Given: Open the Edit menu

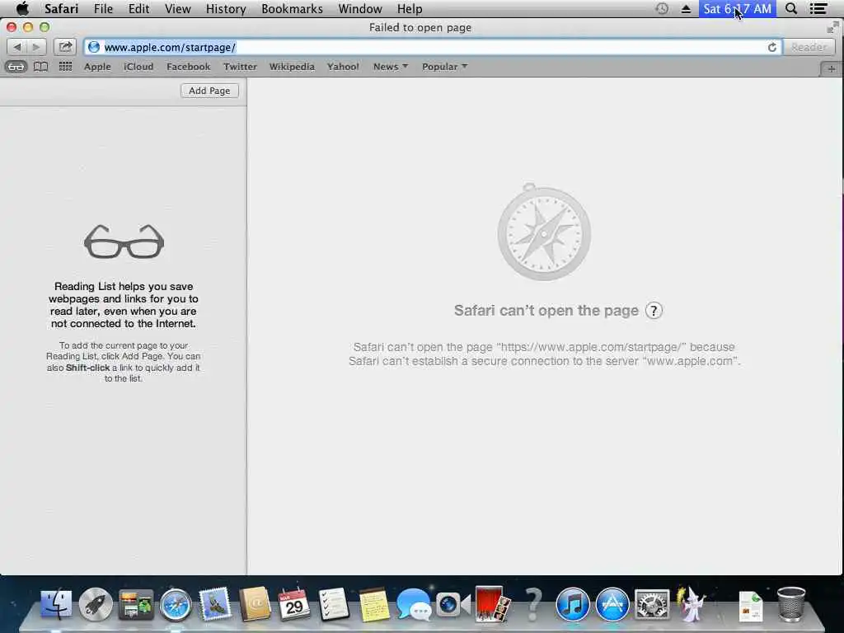Looking at the screenshot, I should (138, 8).
